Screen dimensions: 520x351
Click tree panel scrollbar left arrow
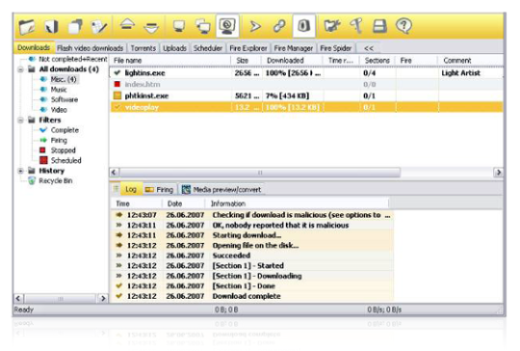[x=18, y=298]
